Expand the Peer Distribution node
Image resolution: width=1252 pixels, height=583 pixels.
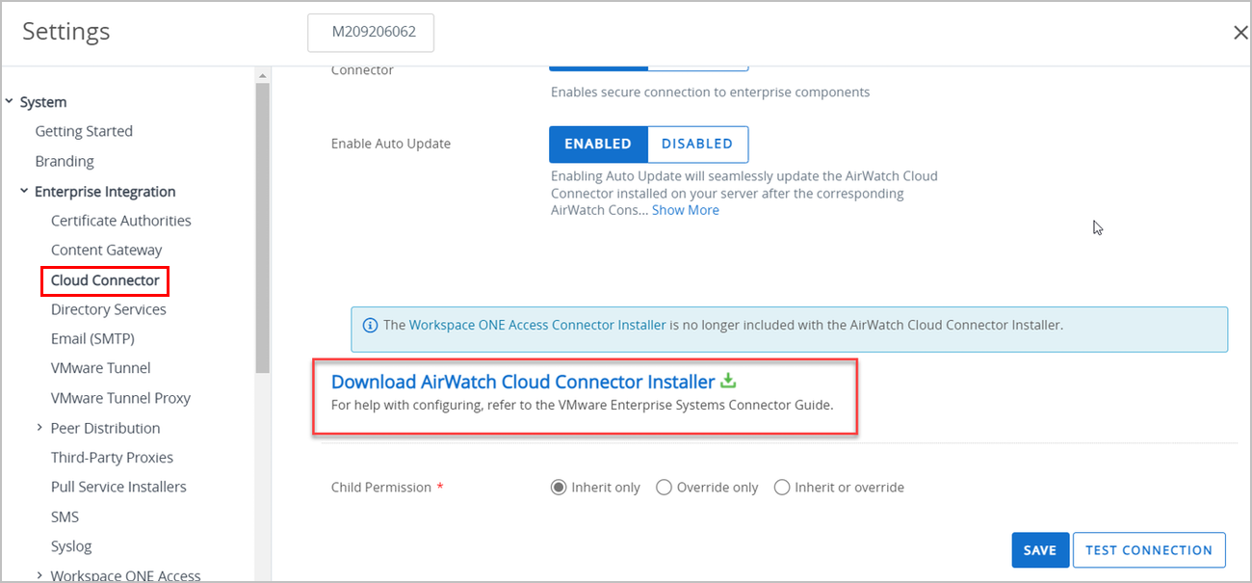pyautogui.click(x=39, y=427)
